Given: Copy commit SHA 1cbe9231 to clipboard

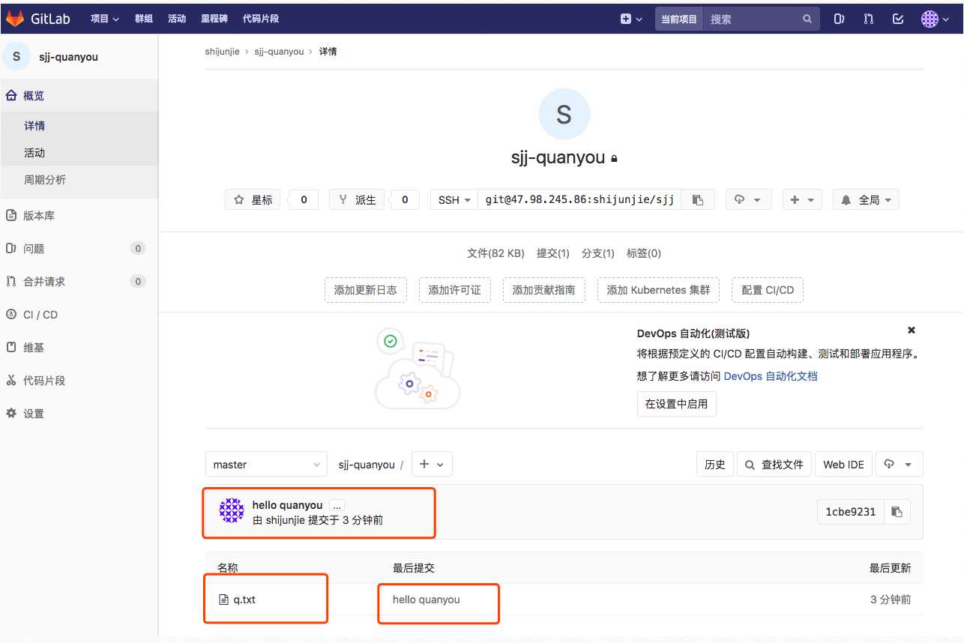Looking at the screenshot, I should point(897,512).
